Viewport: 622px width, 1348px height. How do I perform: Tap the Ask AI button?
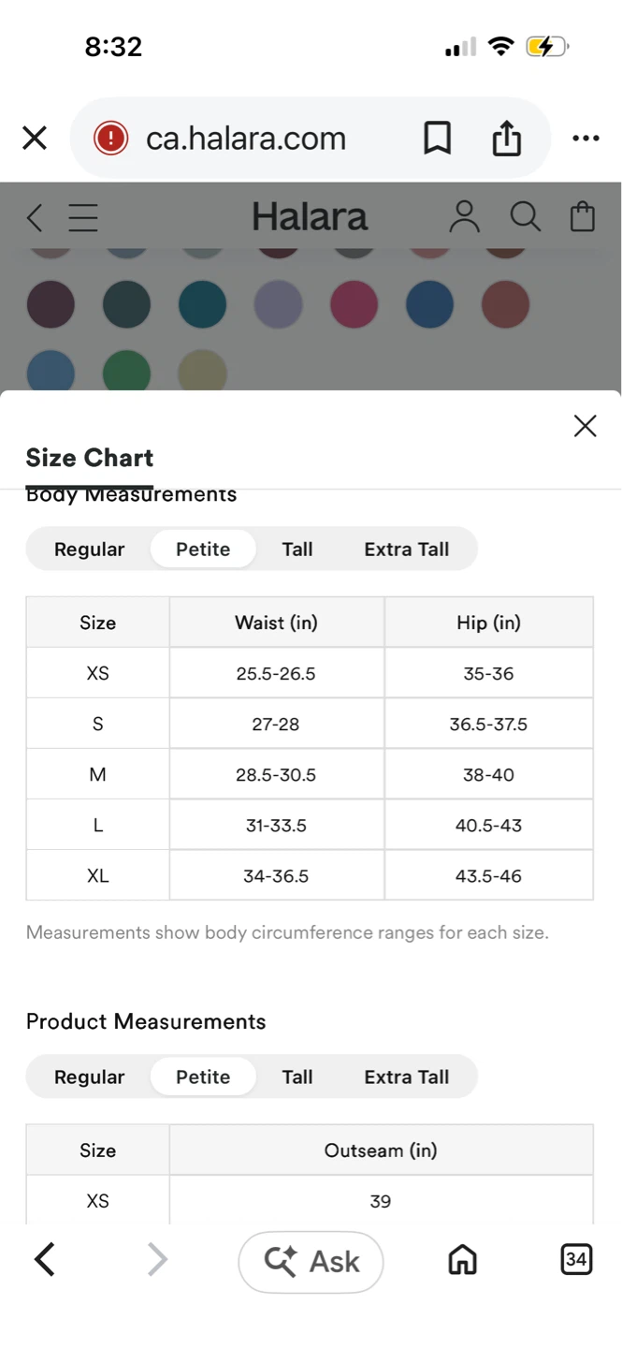pos(311,1261)
